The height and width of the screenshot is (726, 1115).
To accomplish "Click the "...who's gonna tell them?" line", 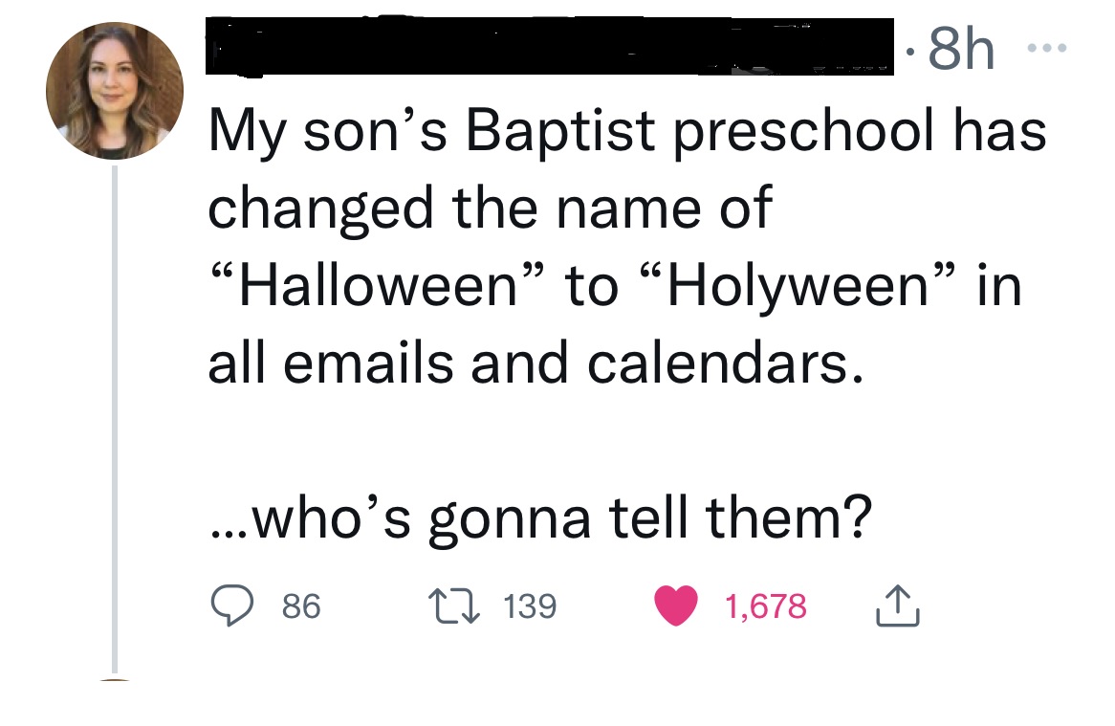I will (x=540, y=518).
